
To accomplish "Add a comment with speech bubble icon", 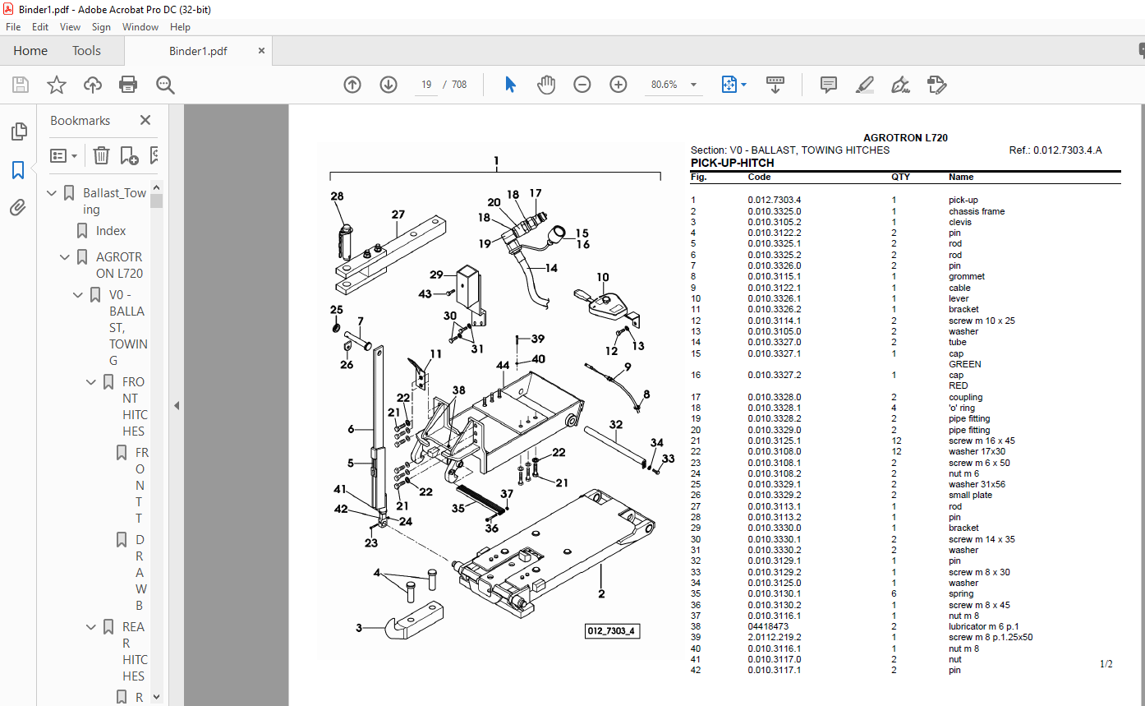I will (x=829, y=85).
